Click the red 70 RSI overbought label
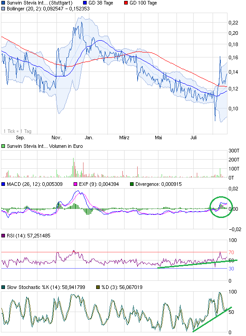This screenshot has width=246, height=336. 231,252
